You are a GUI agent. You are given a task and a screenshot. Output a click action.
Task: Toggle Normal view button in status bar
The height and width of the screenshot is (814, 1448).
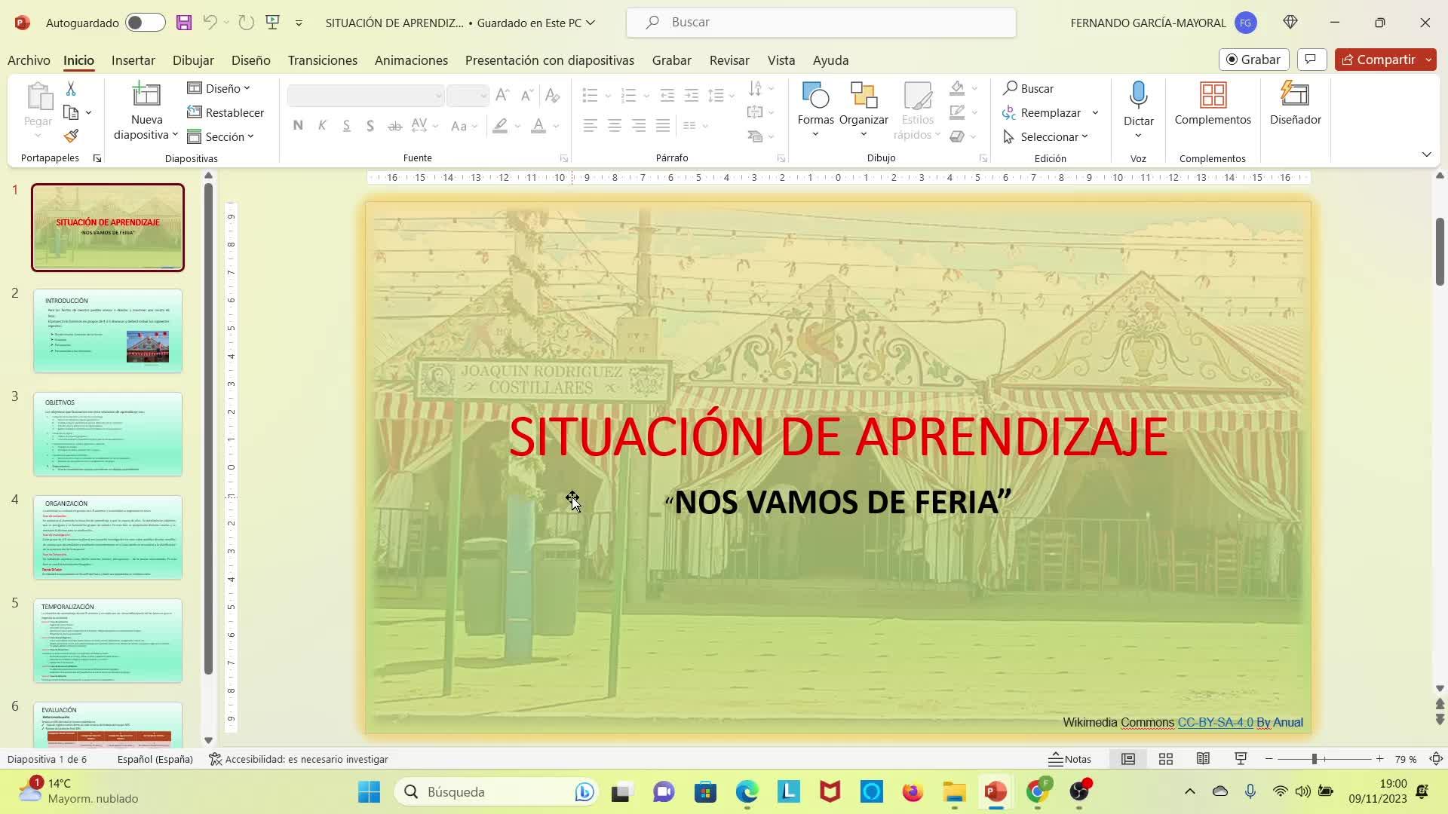[1127, 759]
